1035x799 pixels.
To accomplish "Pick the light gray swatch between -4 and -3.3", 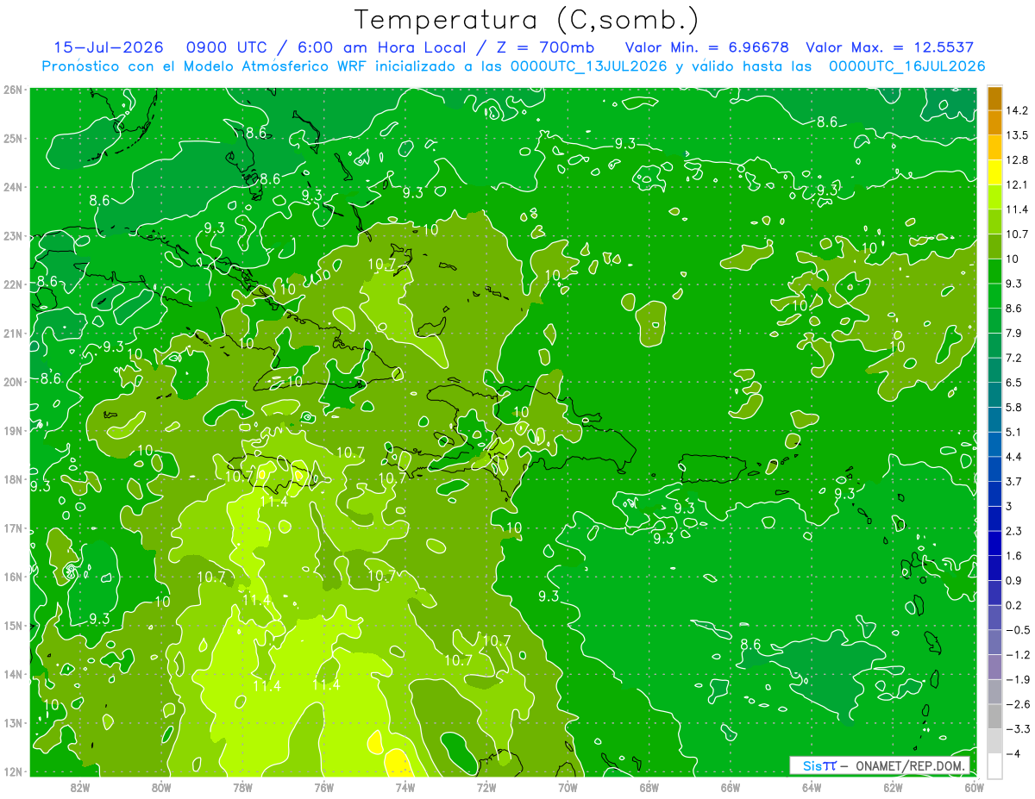I will click(994, 740).
